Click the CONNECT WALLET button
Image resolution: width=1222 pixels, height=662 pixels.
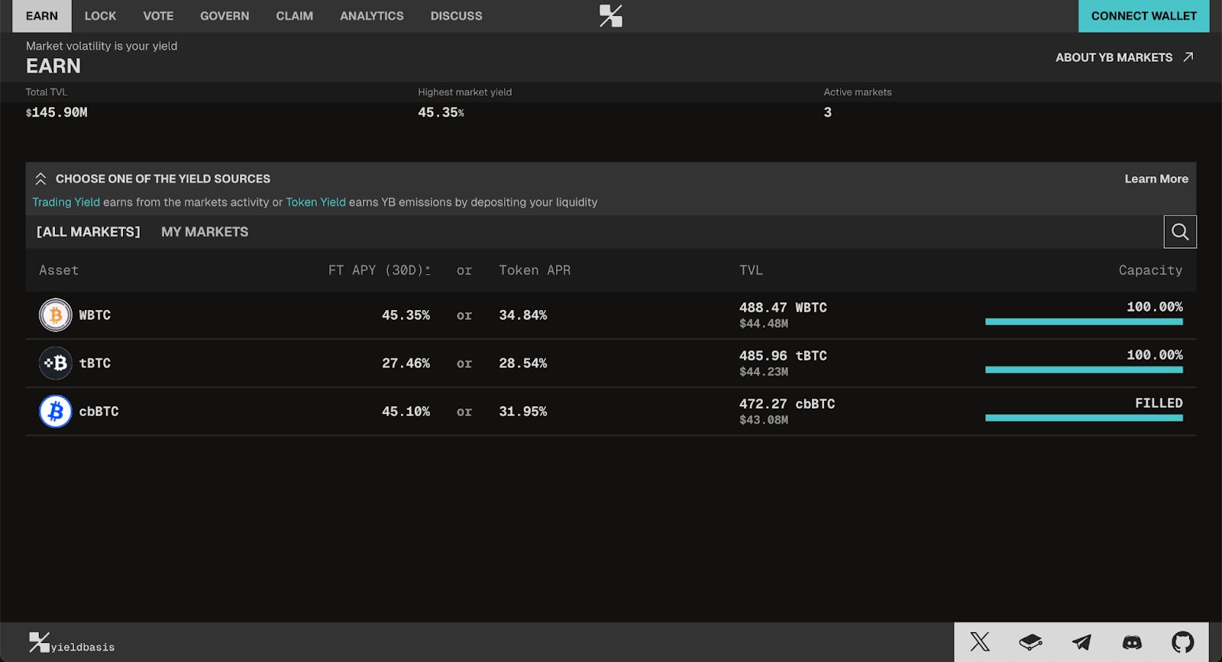1143,16
